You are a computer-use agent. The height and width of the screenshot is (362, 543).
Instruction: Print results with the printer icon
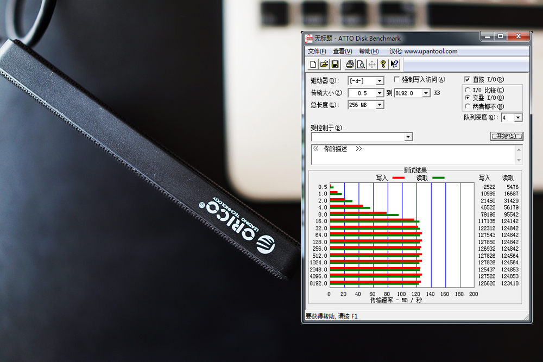coord(350,65)
